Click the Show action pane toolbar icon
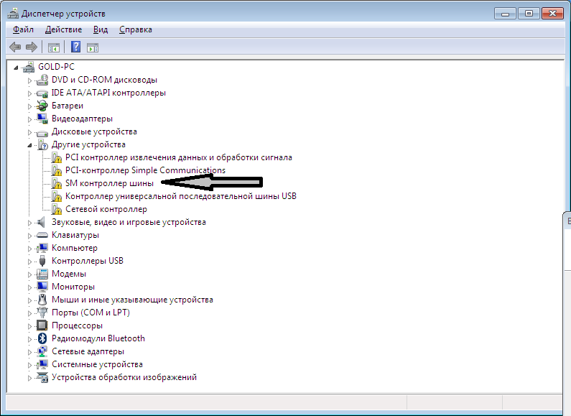This screenshot has height=416, width=571. click(x=93, y=47)
